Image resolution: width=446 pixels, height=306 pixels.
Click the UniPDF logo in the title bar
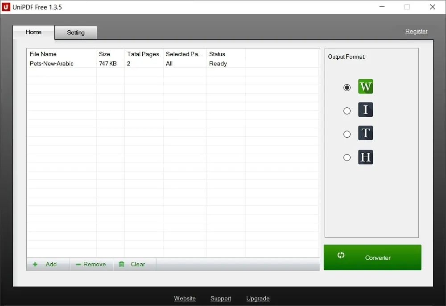[6, 7]
